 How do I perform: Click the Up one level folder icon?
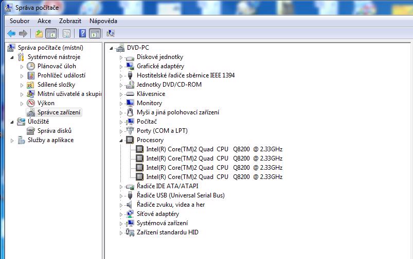(x=39, y=33)
